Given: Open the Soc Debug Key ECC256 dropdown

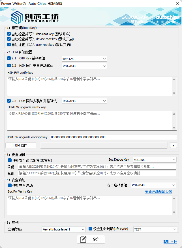Looking at the screenshot, I should [x=154, y=160].
